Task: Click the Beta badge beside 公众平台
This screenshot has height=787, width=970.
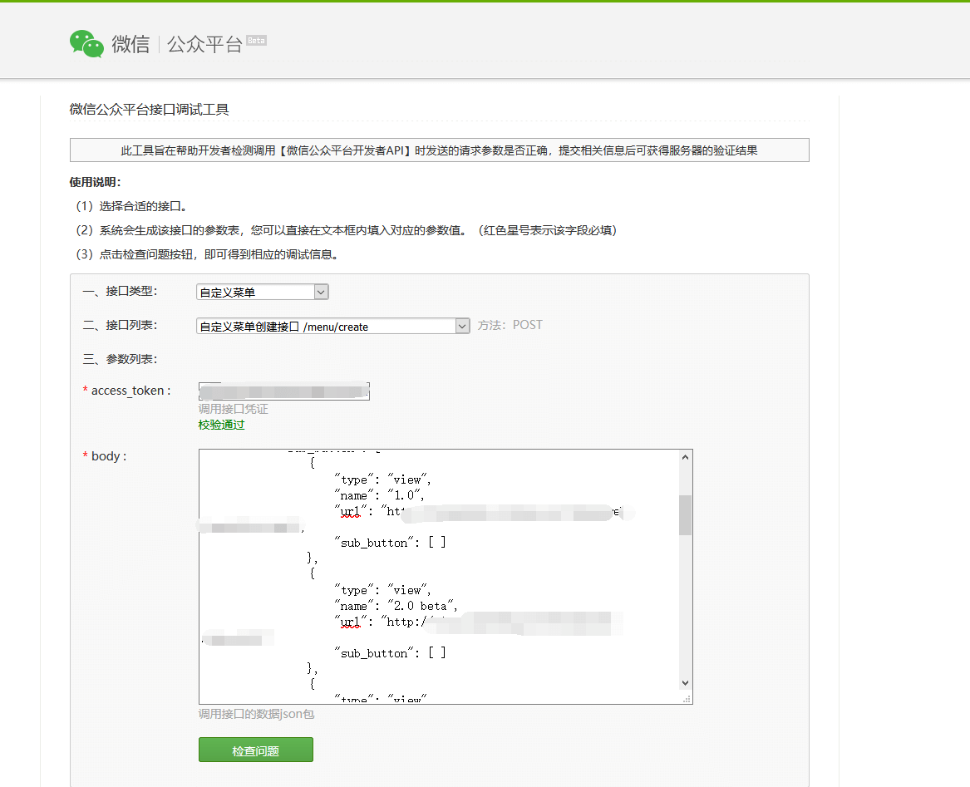Action: pyautogui.click(x=257, y=41)
